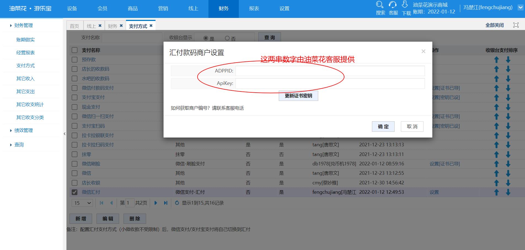Click the ADPPID input field
The height and width of the screenshot is (250, 525).
pos(330,71)
